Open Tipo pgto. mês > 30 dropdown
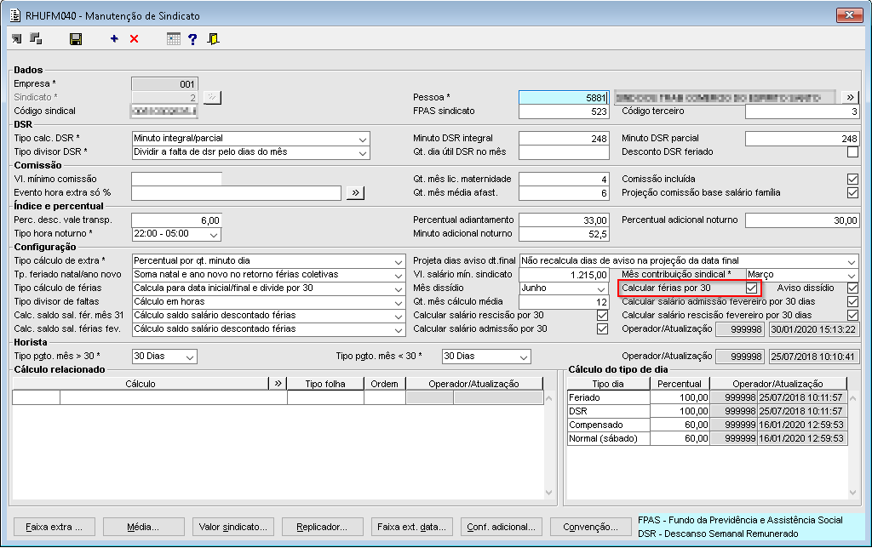 (190, 357)
